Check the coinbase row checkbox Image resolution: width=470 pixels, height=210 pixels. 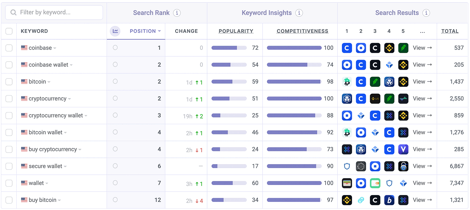(x=9, y=48)
